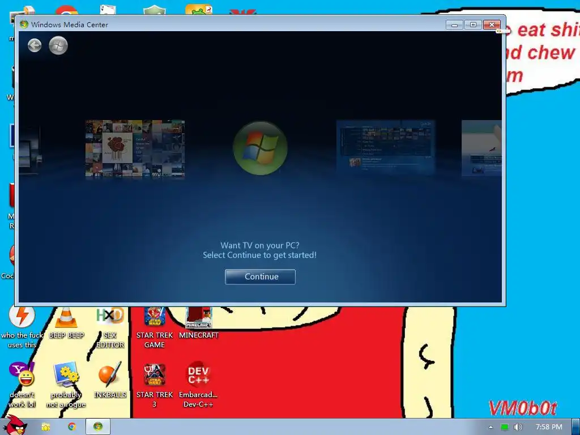Maximize the Windows Media Center window
This screenshot has height=435, width=580.
(473, 25)
